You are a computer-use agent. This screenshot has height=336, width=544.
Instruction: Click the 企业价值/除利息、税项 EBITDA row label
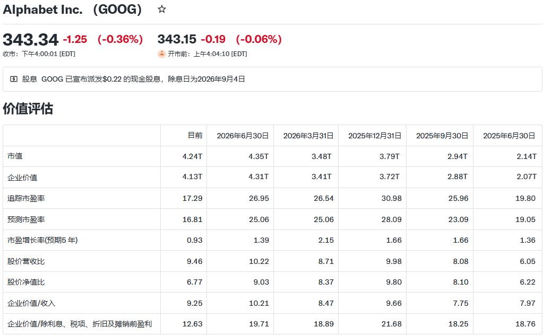(80, 324)
